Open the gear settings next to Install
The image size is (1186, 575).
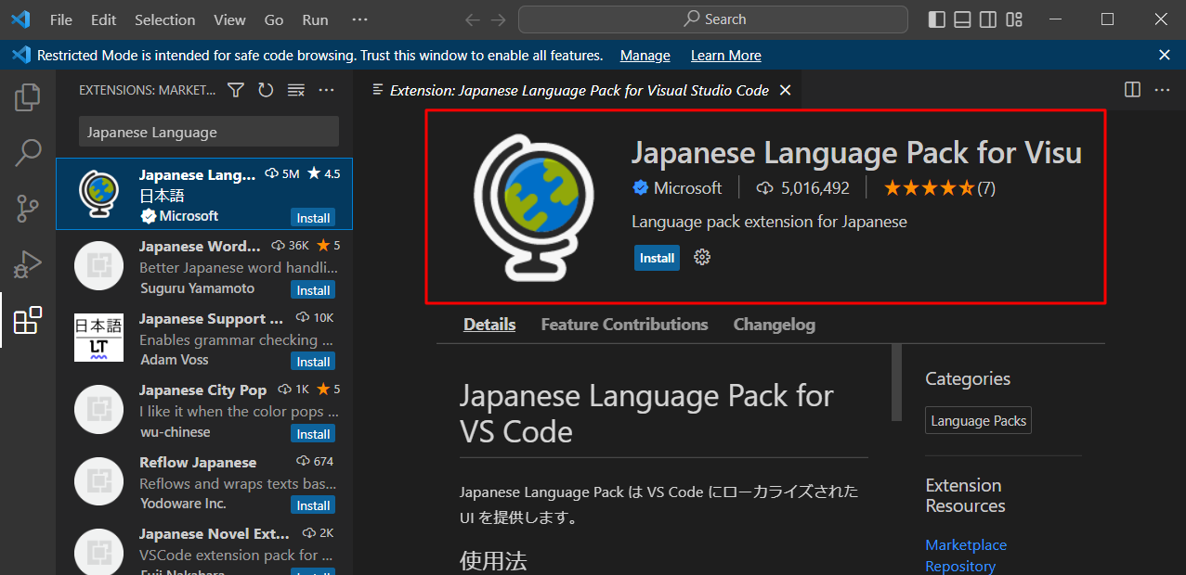pos(701,257)
